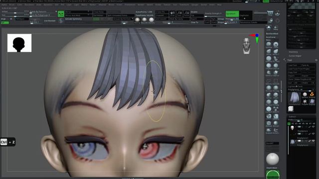
Task: Choose the third material sphere in top shelf
Action: 152,20
